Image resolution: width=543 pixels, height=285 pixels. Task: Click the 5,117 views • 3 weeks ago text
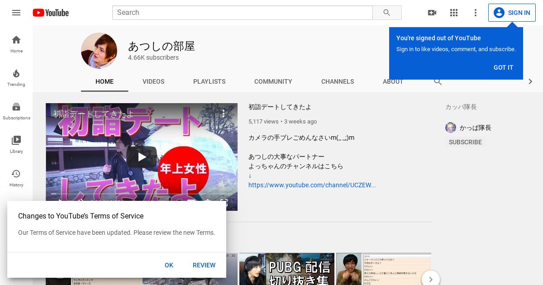(x=282, y=121)
